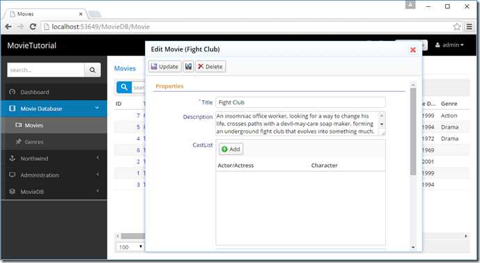Click the Description text area
The image size is (480, 263).
(297, 124)
